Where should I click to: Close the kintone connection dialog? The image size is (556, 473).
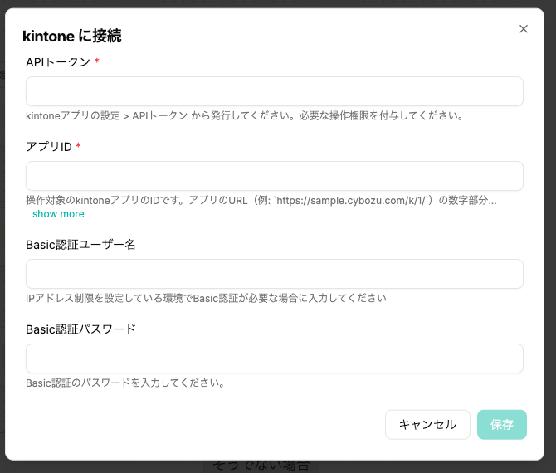pos(523,29)
